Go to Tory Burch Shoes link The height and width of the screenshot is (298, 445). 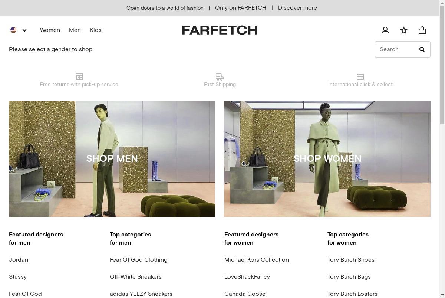351,260
